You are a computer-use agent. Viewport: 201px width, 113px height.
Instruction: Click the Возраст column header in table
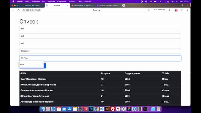106,73
